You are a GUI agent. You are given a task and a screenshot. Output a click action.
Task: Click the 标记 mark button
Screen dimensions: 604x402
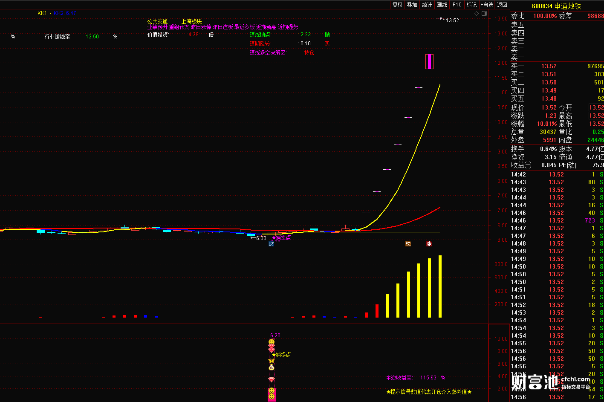pyautogui.click(x=471, y=5)
